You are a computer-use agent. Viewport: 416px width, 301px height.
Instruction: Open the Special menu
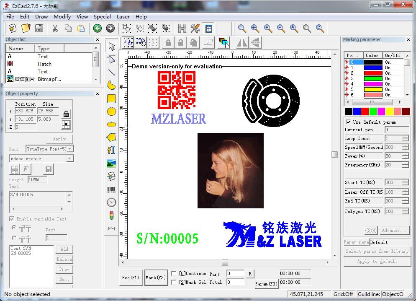(102, 16)
